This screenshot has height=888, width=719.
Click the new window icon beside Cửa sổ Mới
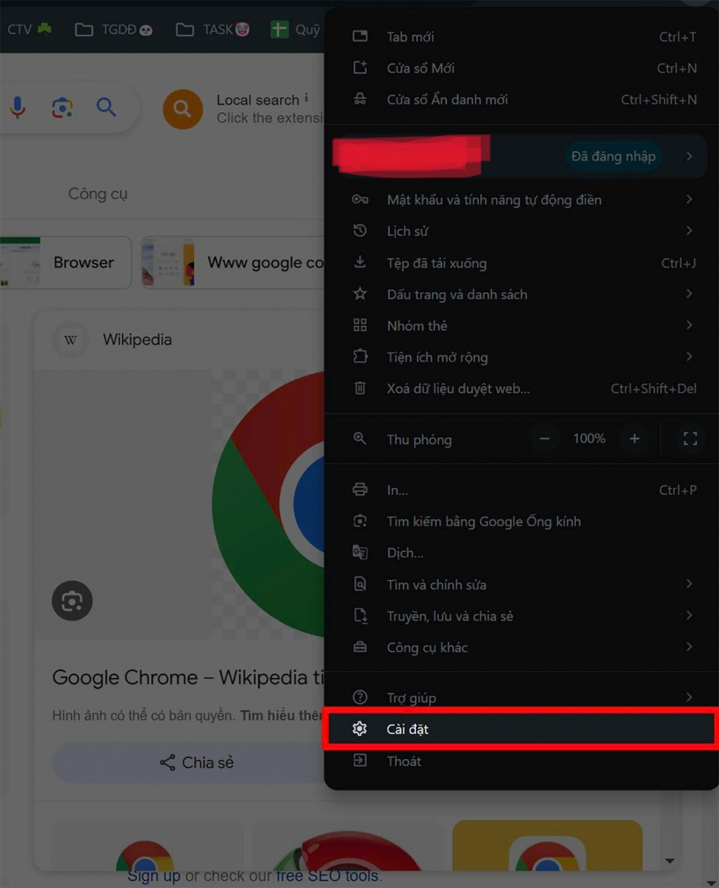360,68
